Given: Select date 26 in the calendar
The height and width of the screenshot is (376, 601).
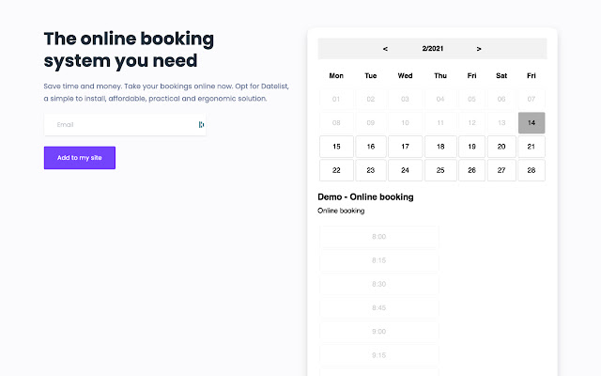Looking at the screenshot, I should [x=471, y=170].
